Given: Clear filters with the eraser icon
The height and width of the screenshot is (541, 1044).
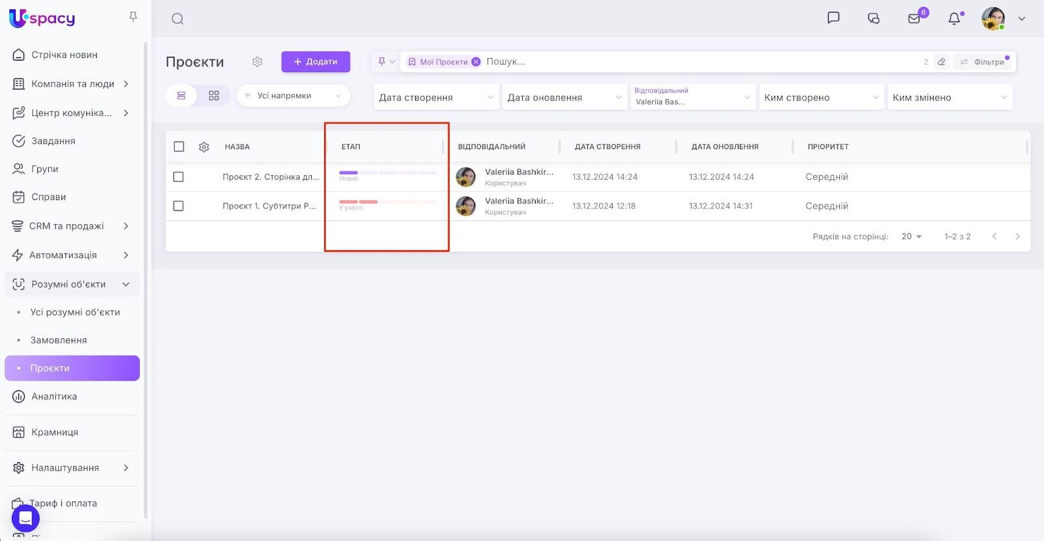Looking at the screenshot, I should 942,62.
